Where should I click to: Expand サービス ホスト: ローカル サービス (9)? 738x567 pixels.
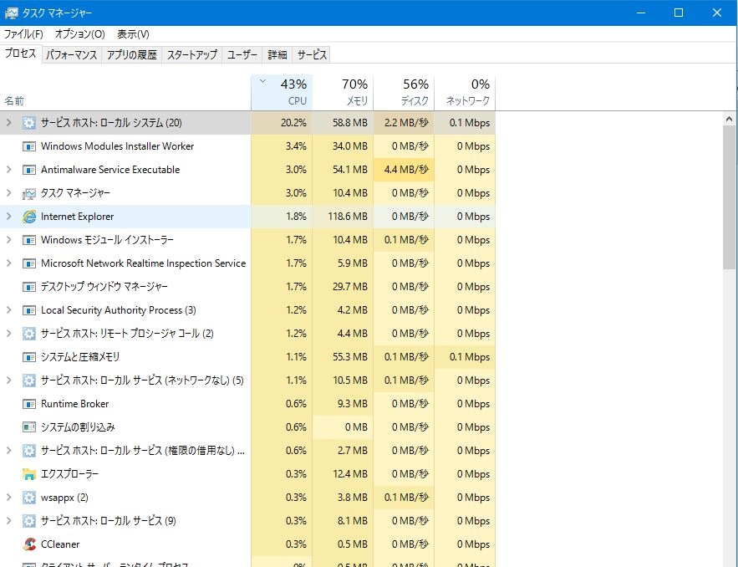coord(8,521)
